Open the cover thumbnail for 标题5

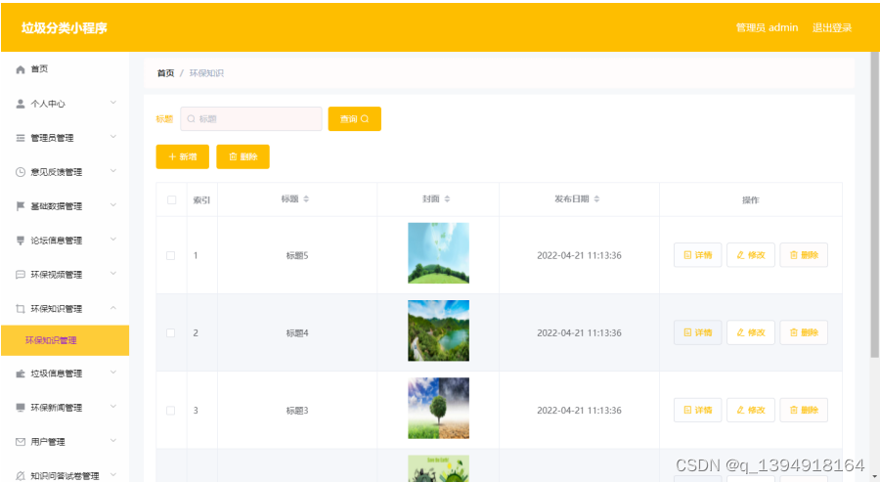tap(438, 253)
